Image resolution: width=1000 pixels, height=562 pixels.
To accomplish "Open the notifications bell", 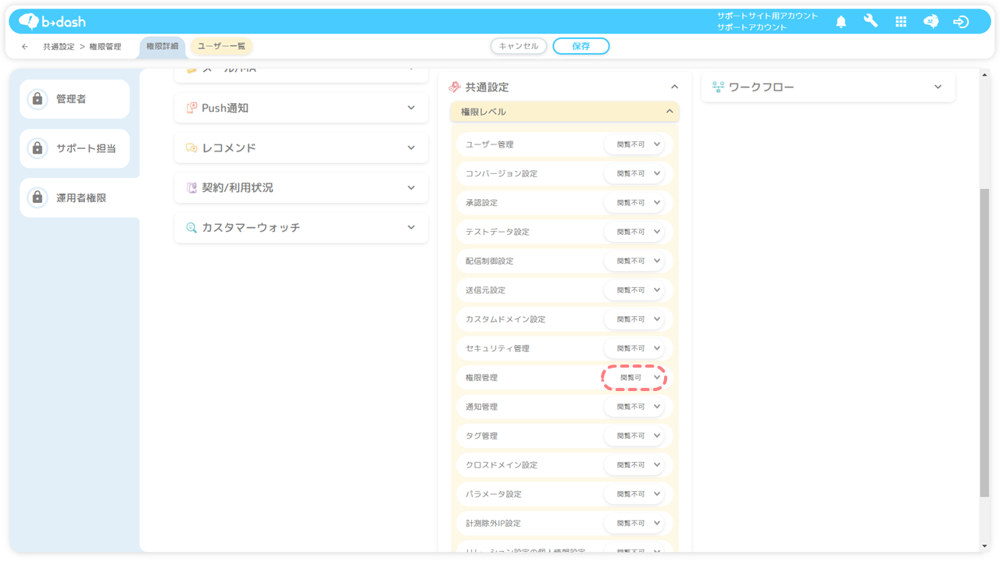I will pos(841,22).
